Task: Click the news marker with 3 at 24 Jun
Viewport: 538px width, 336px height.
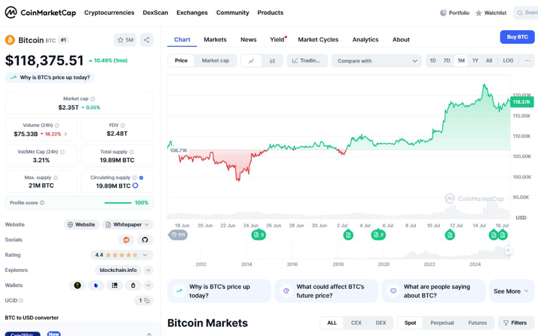Action: (258, 235)
